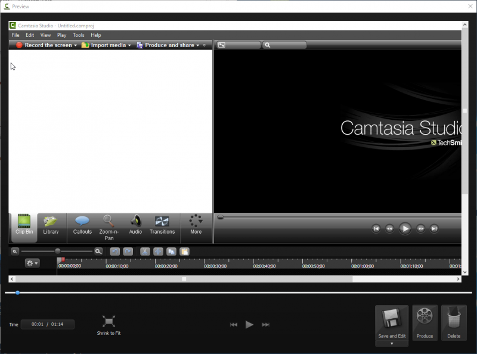Expand the Import media dropdown arrow
This screenshot has width=477, height=354.
129,45
